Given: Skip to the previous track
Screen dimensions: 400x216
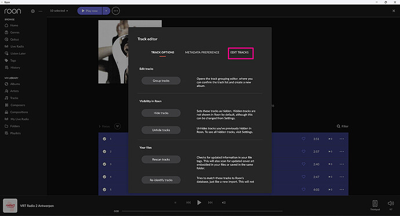Looking at the screenshot, I should tap(188, 203).
